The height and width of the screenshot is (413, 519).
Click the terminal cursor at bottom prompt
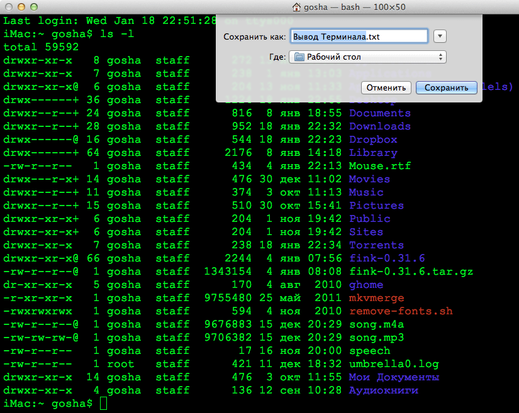(104, 404)
